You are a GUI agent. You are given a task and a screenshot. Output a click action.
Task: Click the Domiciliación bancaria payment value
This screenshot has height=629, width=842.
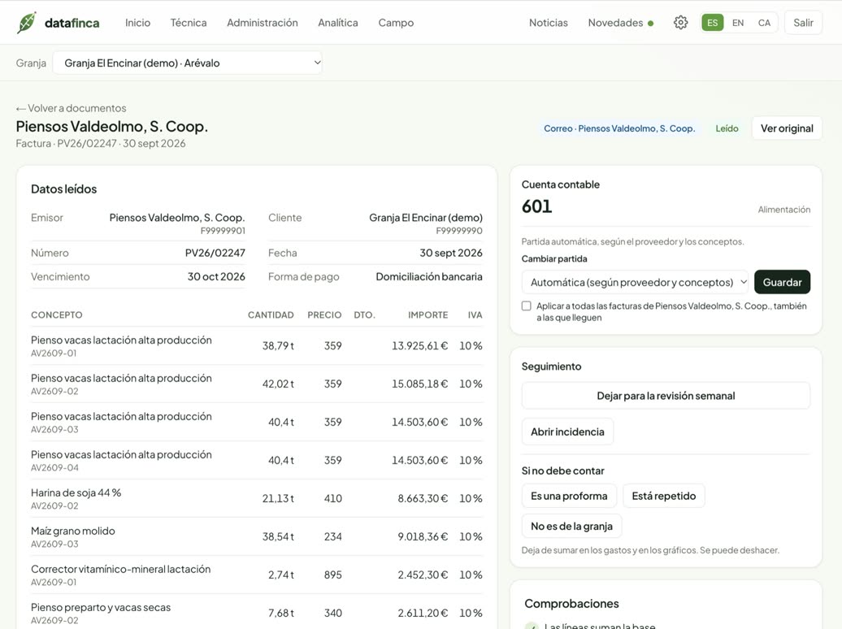coord(429,276)
